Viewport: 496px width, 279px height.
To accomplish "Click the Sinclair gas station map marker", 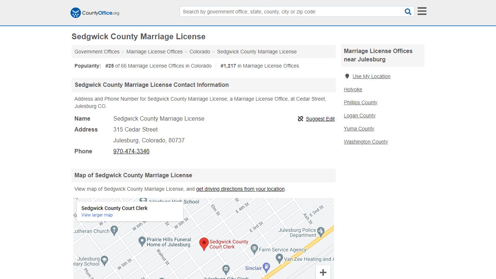I will [x=267, y=268].
